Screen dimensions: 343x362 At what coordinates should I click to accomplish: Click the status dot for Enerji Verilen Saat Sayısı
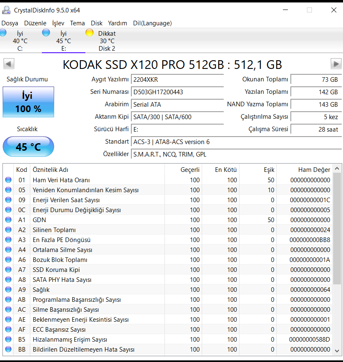[8, 200]
